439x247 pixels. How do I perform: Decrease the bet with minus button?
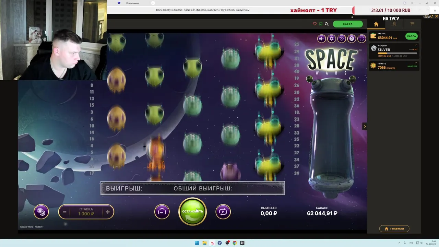64,212
